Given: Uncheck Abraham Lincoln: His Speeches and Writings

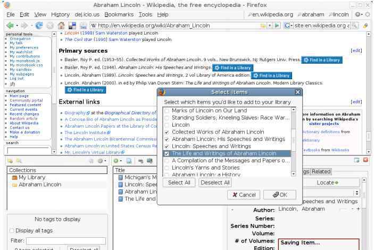Looking at the screenshot, I should (x=167, y=139).
